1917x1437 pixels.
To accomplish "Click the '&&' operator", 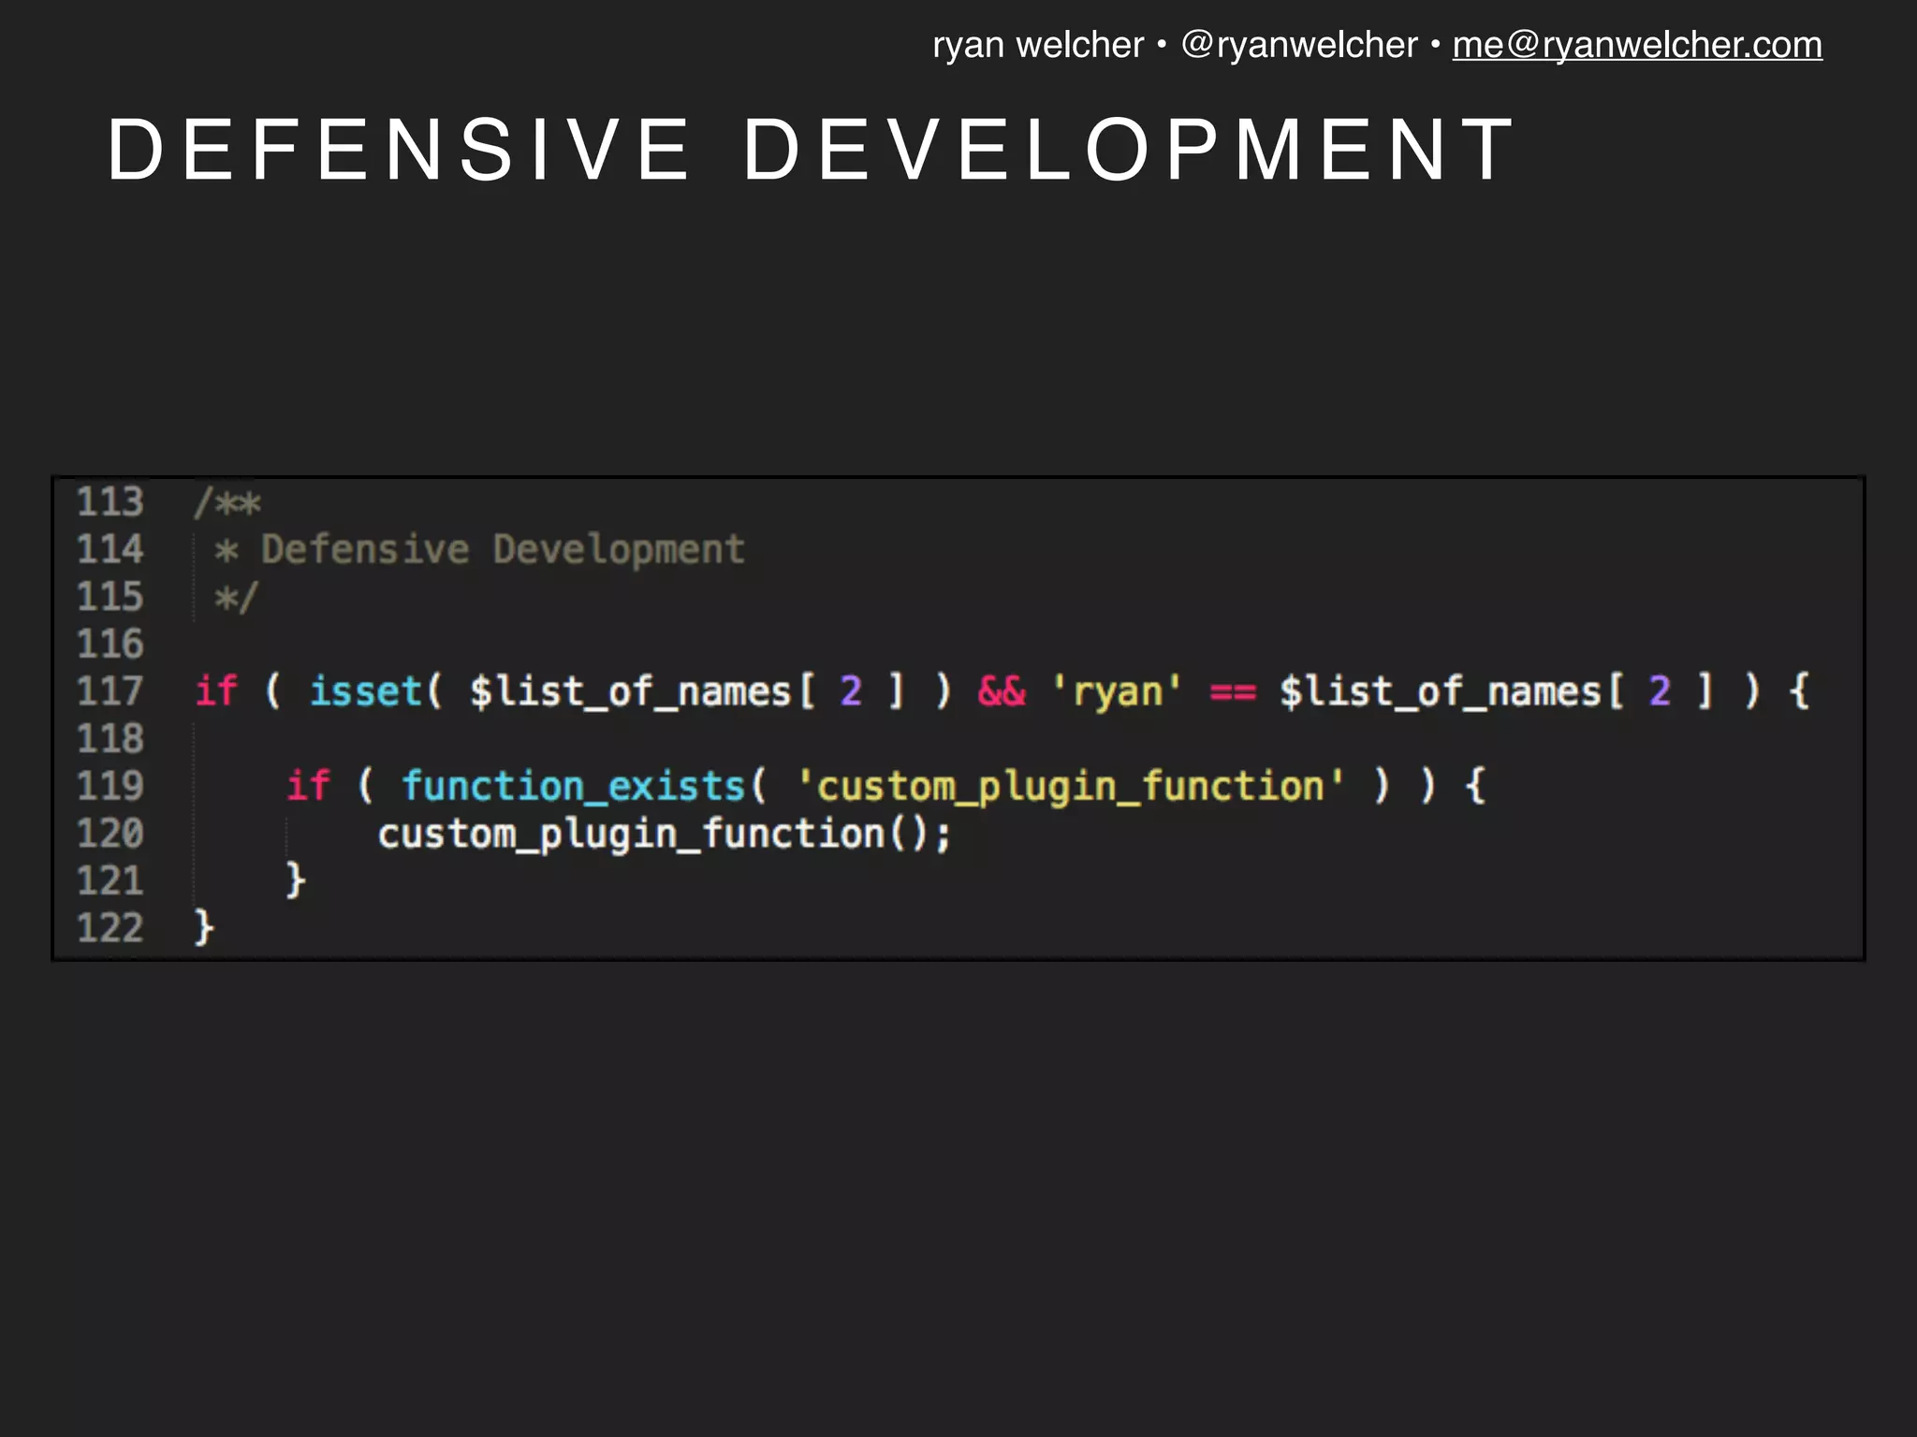I will pos(1002,691).
